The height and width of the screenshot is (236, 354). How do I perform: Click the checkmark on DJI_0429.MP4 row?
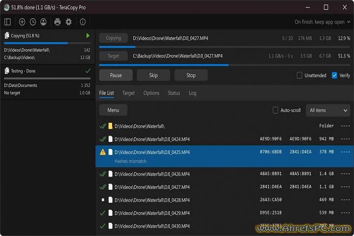102,213
